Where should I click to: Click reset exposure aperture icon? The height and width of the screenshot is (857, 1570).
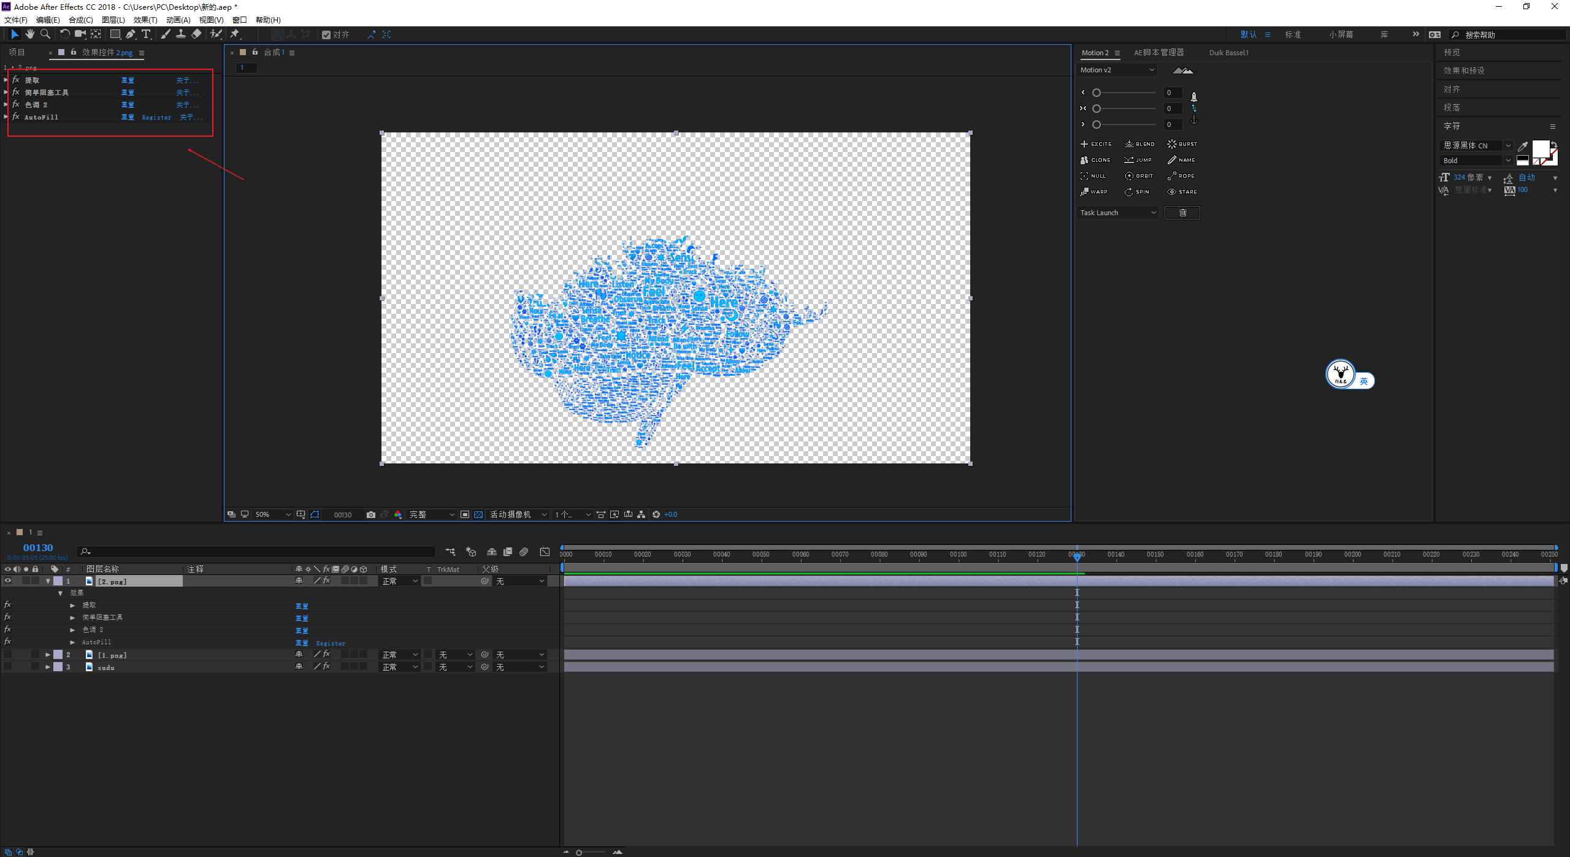tap(656, 514)
